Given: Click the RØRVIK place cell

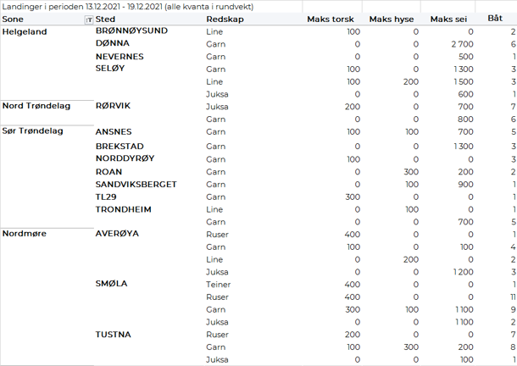Looking at the screenshot, I should 114,106.
